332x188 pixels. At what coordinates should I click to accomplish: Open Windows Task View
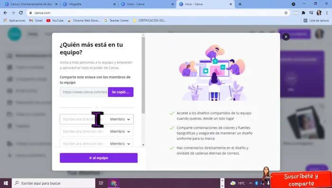pos(101,183)
